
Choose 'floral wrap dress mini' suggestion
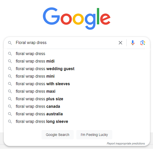point(77,76)
